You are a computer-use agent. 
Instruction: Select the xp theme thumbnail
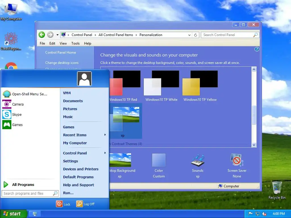tap(126, 121)
